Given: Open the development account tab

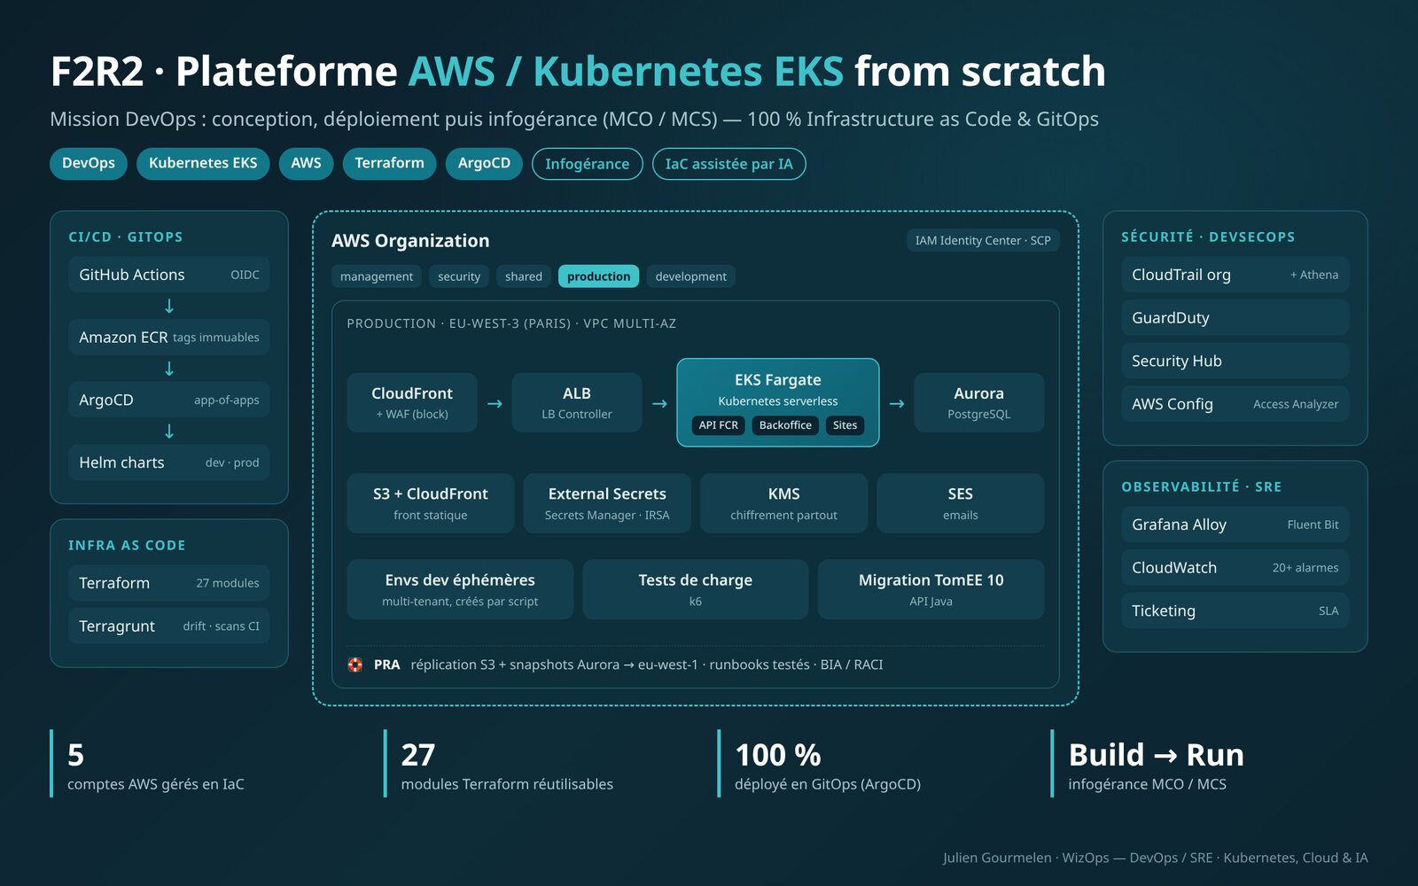Looking at the screenshot, I should pos(690,276).
